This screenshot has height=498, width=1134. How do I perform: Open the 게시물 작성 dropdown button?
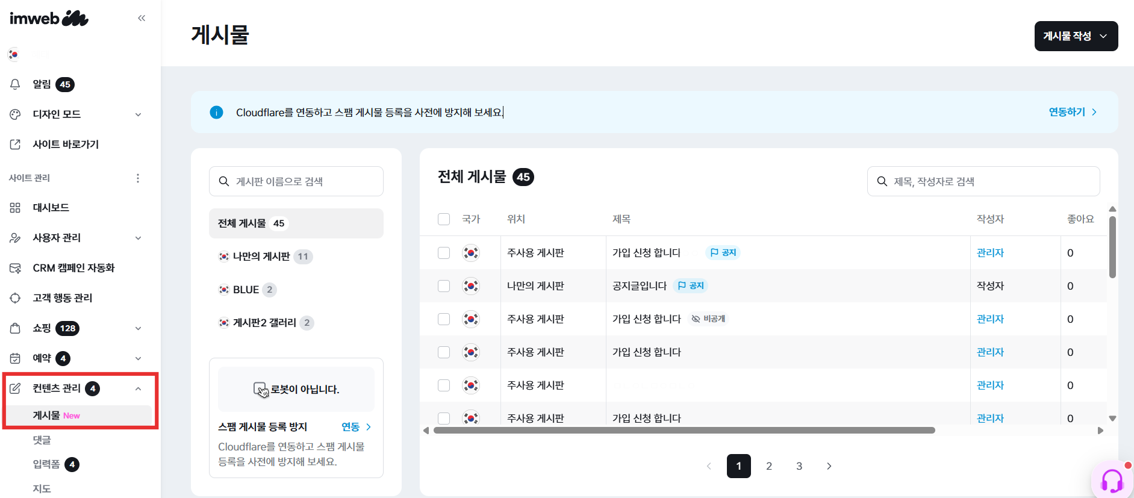pos(1076,36)
